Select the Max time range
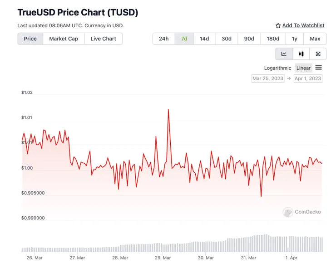This screenshot has height=268, width=336. (x=315, y=39)
